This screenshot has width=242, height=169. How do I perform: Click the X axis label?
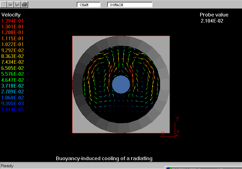pos(163,133)
